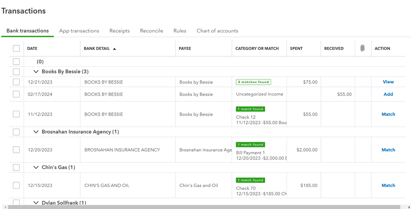Viewport: 411px width, 209px height.
Task: Click the sort arrow beside BANK DETAIL
Action: [x=114, y=49]
